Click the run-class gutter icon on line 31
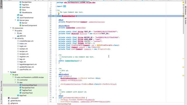 53,16
